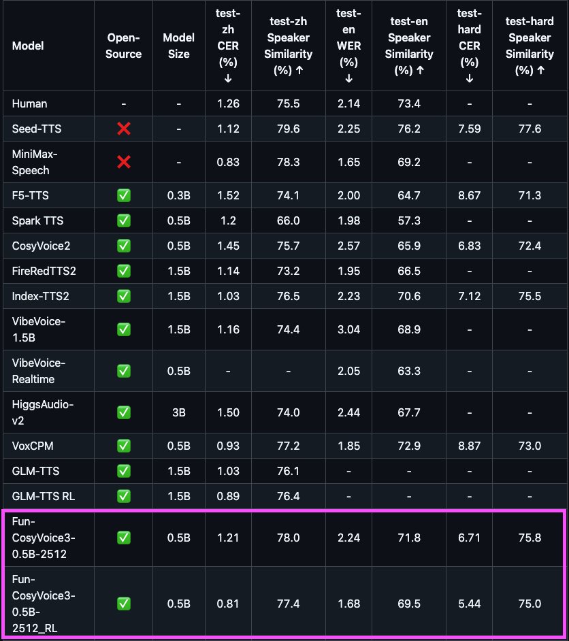Click the Spark TTS model name

(38, 220)
